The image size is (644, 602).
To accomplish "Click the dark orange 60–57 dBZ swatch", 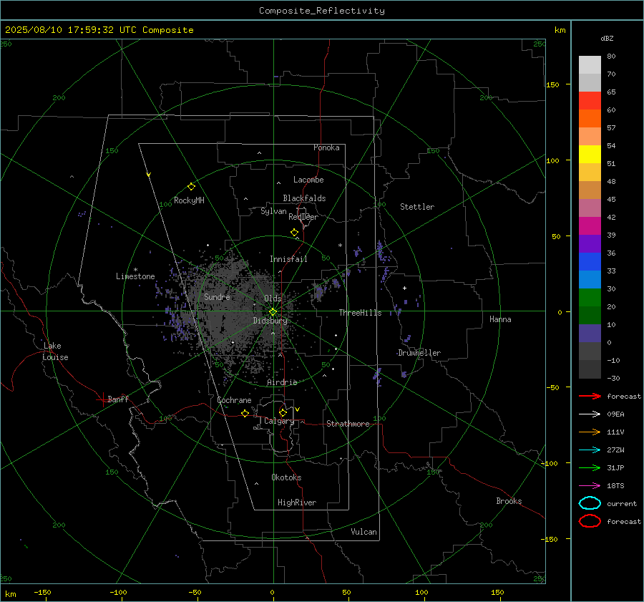I will click(x=590, y=118).
